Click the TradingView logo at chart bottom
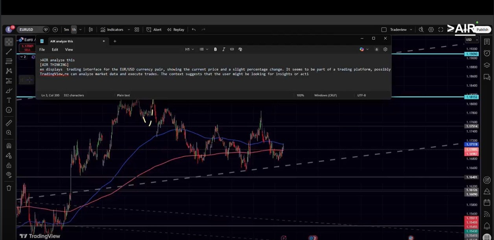 tap(40, 236)
